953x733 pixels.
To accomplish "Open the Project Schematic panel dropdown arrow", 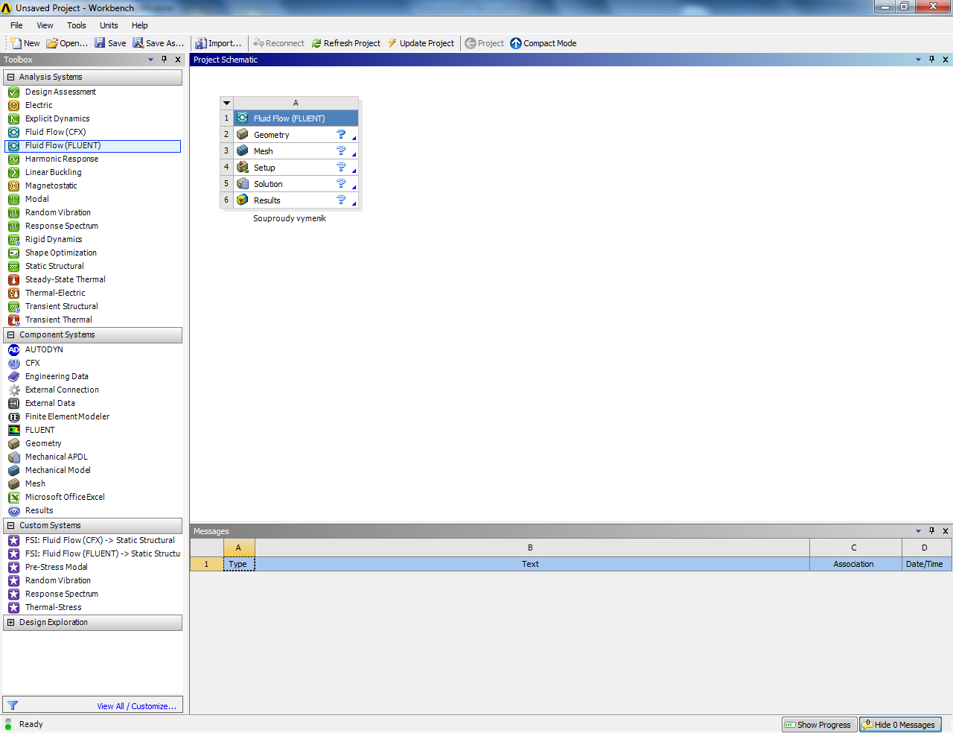I will point(918,60).
